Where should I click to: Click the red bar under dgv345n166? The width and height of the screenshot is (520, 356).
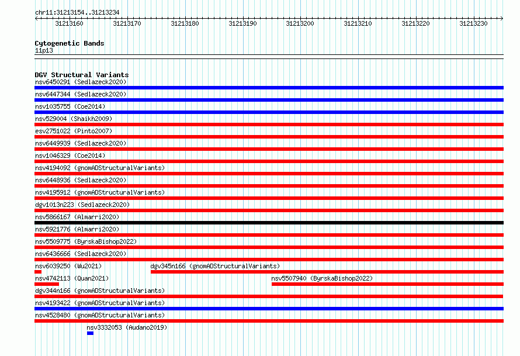[x=327, y=272]
